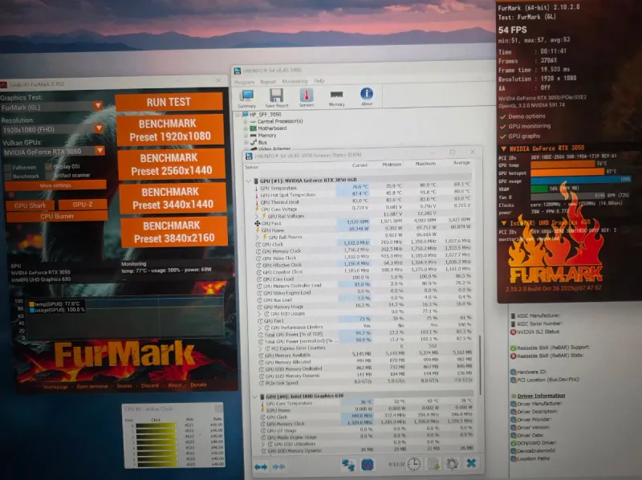Click the lightning icon beside GPU Core Voltage
The height and width of the screenshot is (480, 642).
[x=257, y=209]
